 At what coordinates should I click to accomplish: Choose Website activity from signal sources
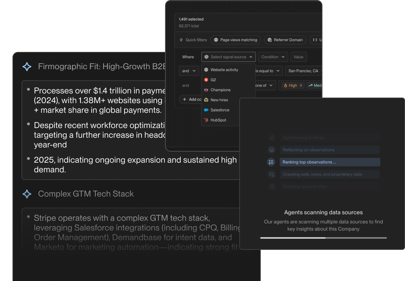point(228,70)
